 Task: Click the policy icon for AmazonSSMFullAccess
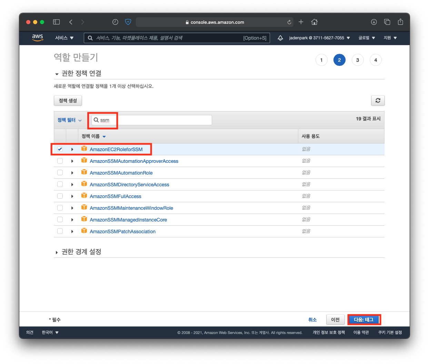point(84,196)
